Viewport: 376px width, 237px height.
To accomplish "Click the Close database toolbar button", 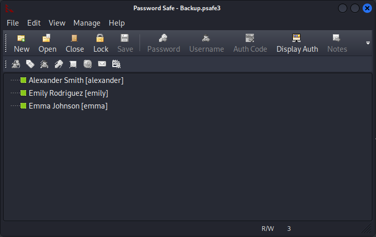I will coord(74,44).
